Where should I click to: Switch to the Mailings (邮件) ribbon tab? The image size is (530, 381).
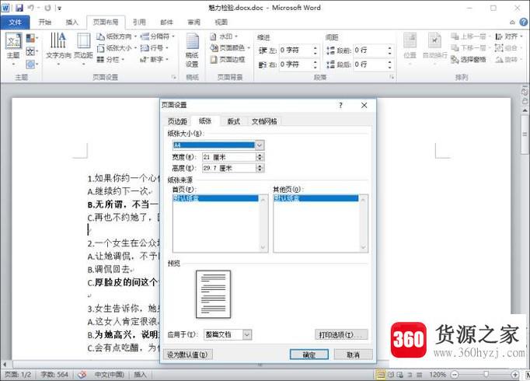coord(166,23)
